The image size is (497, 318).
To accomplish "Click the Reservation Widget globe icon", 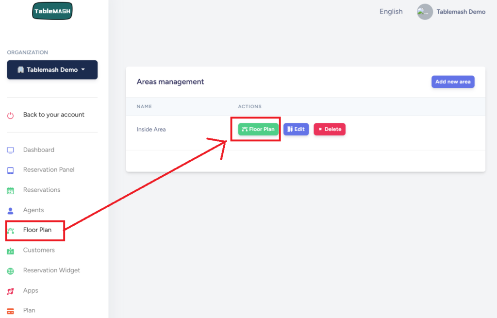I will (11, 271).
